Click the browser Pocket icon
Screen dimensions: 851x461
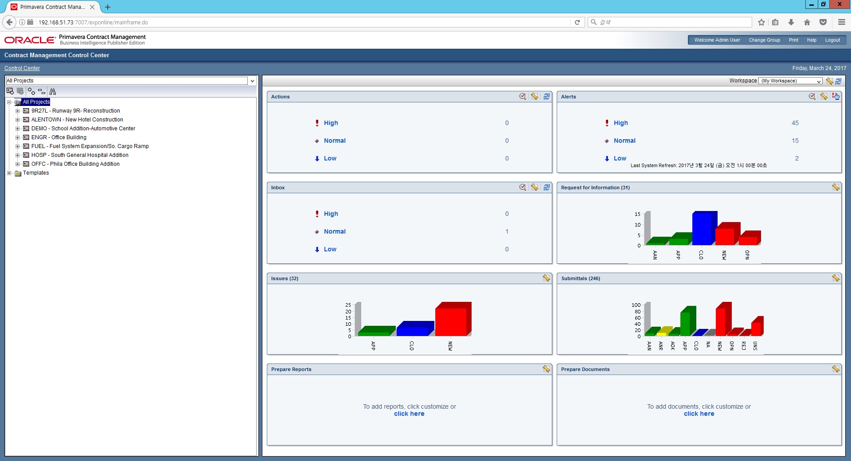pos(823,22)
